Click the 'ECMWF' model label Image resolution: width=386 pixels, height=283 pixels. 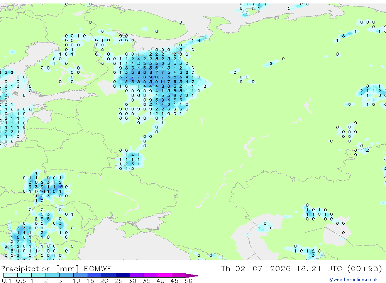pyautogui.click(x=98, y=268)
